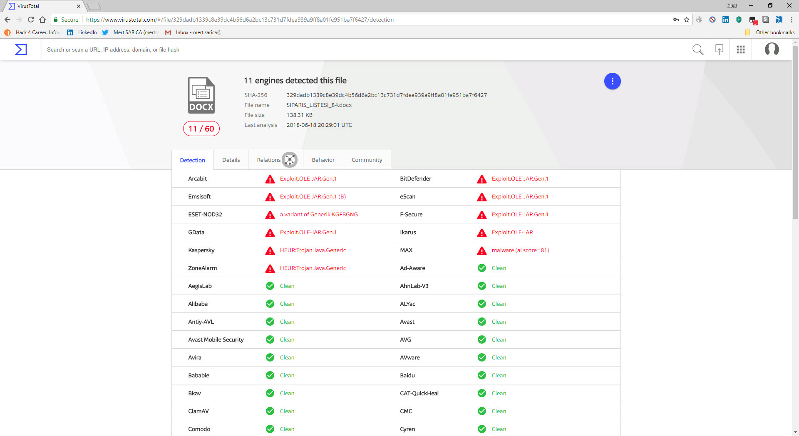The height and width of the screenshot is (436, 799).
Task: Click Cyren's Clean result
Action: pyautogui.click(x=499, y=429)
